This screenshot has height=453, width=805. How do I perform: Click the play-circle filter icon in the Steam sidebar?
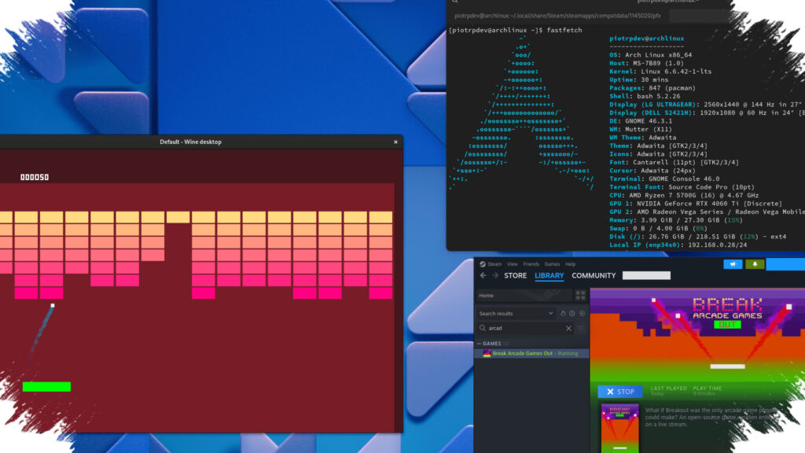(x=582, y=313)
